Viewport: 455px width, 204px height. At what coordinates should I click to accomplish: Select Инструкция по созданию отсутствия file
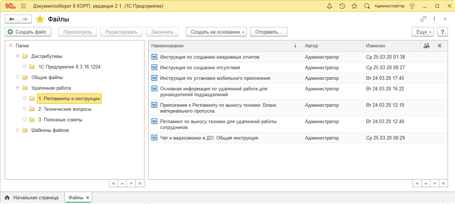[x=200, y=67]
